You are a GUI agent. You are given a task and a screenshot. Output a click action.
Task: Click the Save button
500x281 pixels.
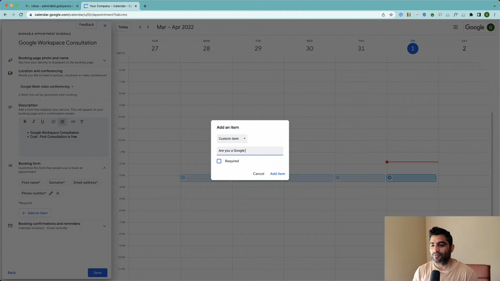click(98, 273)
